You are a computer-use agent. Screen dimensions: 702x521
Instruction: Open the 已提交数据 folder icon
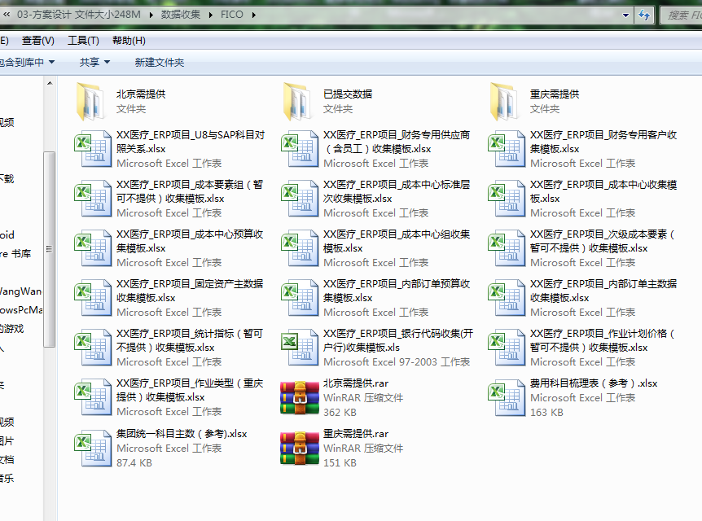(300, 101)
